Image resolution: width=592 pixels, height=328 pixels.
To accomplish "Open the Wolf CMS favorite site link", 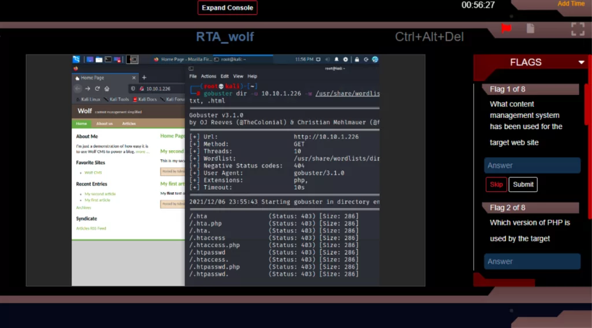I will pos(93,173).
